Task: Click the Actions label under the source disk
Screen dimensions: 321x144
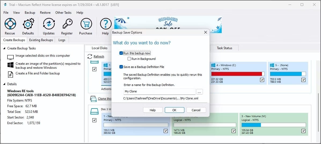Action: [106, 89]
